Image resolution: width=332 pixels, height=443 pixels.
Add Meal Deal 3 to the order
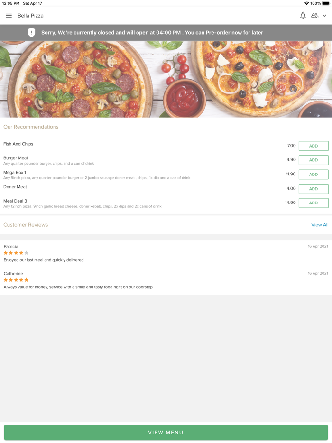pos(314,203)
